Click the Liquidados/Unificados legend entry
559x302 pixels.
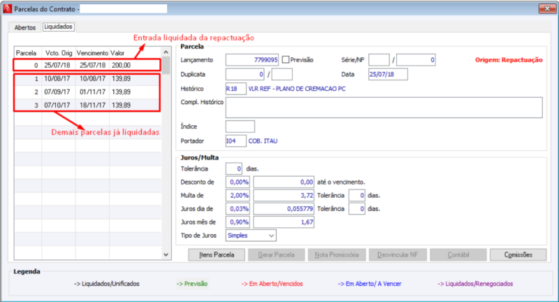107,284
